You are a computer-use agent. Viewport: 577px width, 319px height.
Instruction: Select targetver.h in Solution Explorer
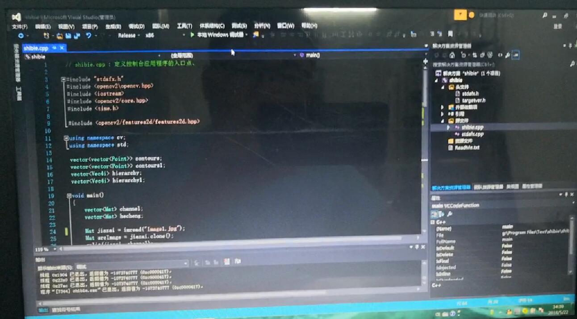click(x=473, y=101)
